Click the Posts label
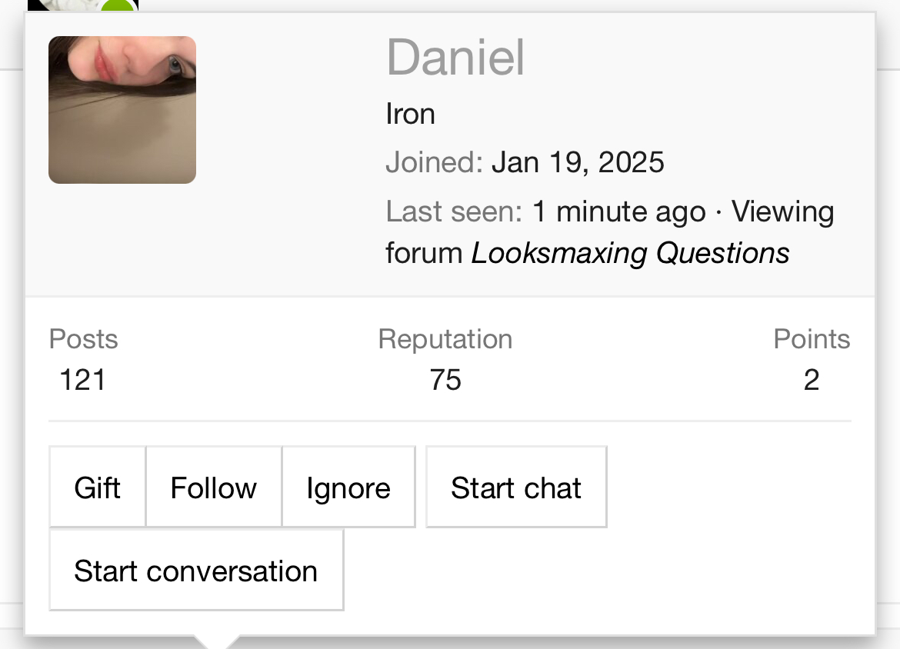Viewport: 900px width, 649px height. point(83,338)
